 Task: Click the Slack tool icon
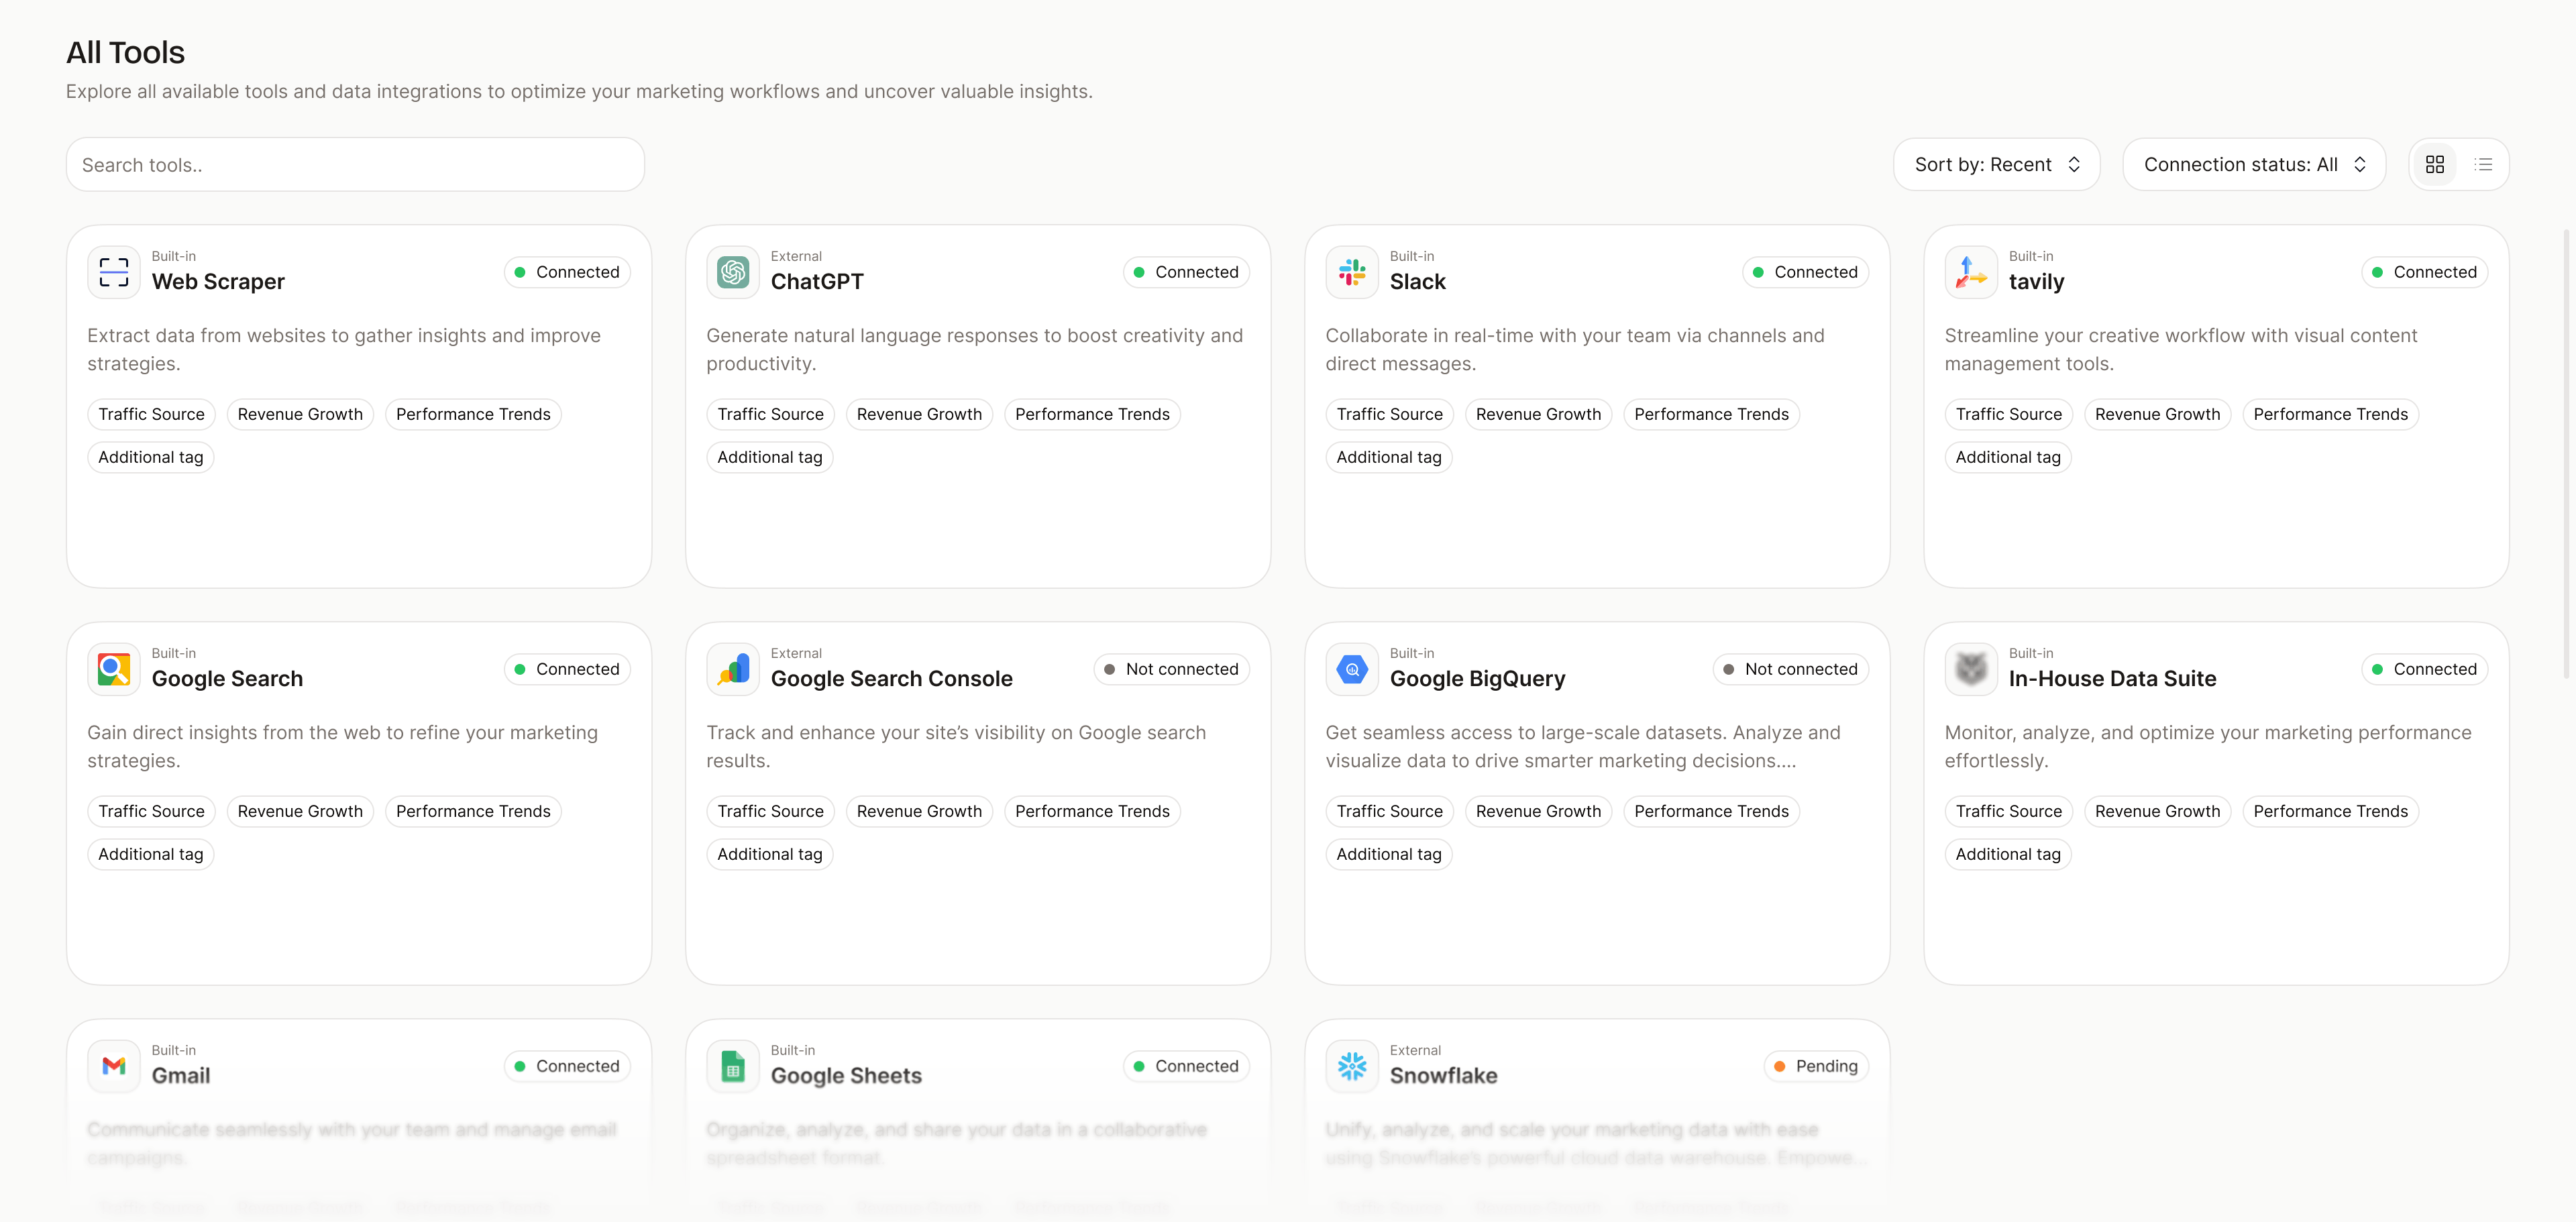click(x=1352, y=271)
